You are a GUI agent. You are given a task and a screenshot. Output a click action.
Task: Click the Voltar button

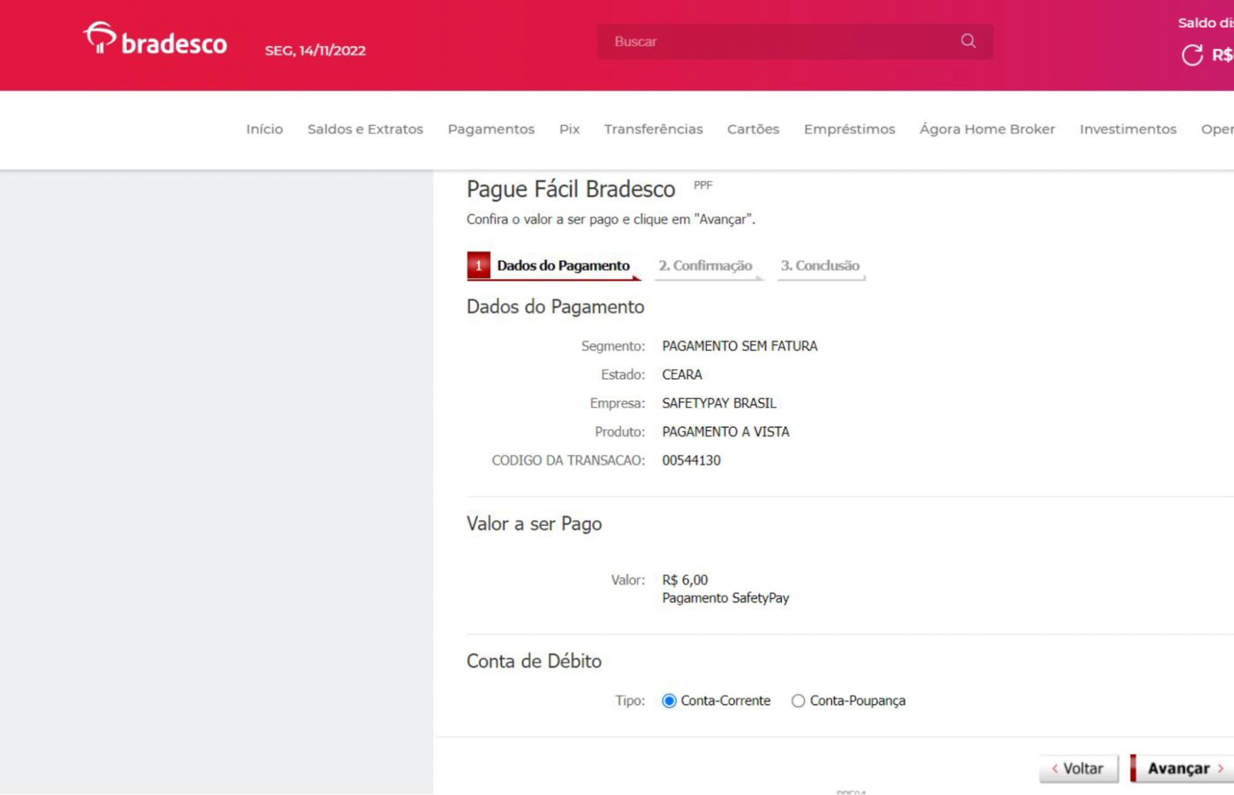[x=1078, y=768]
